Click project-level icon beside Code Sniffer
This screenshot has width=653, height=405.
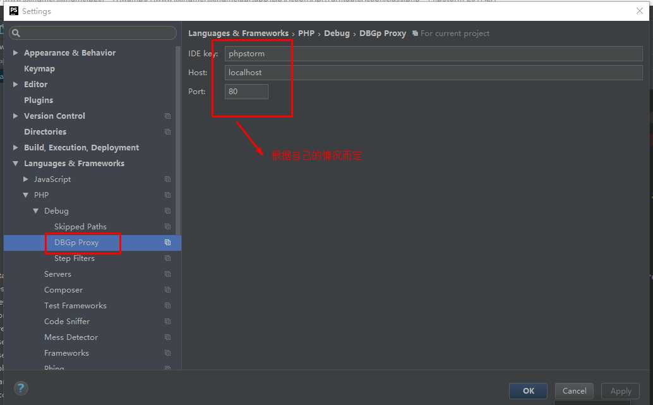[x=167, y=322]
